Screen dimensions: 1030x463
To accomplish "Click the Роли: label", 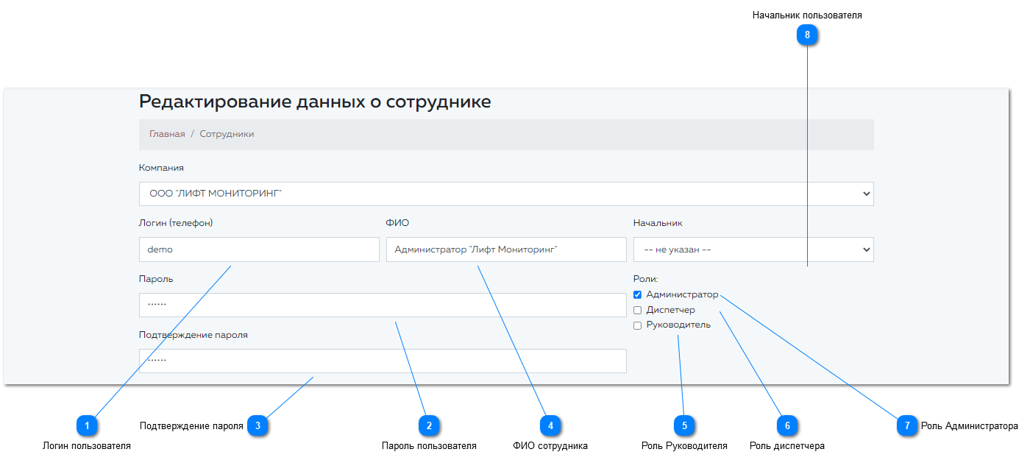I will click(646, 279).
